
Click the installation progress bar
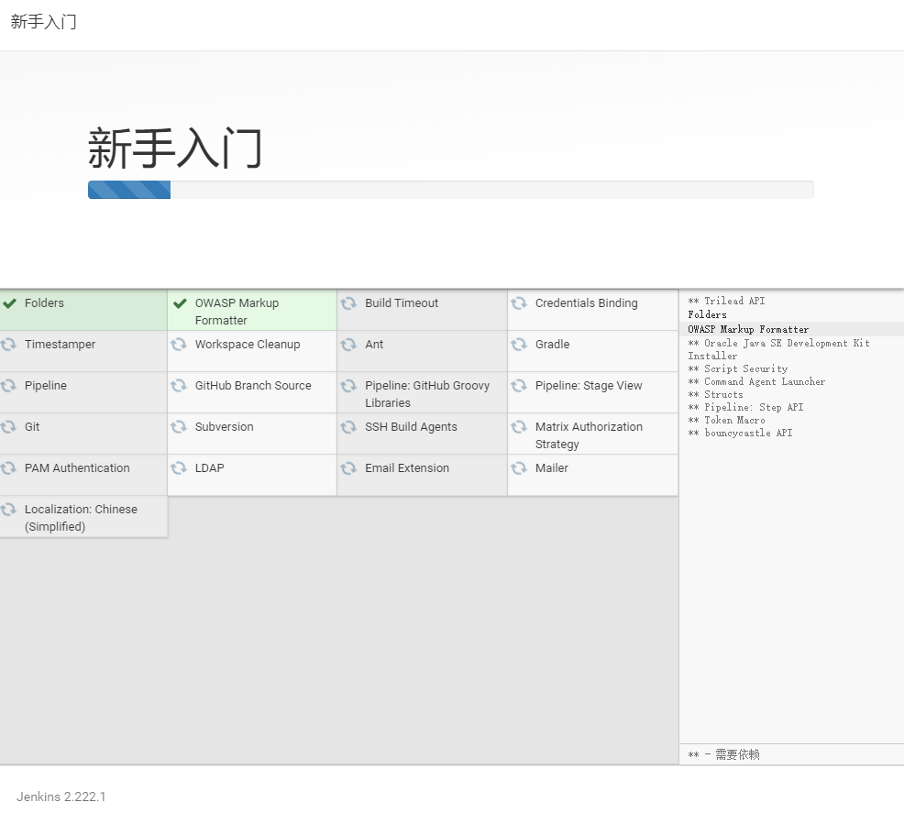coord(450,190)
